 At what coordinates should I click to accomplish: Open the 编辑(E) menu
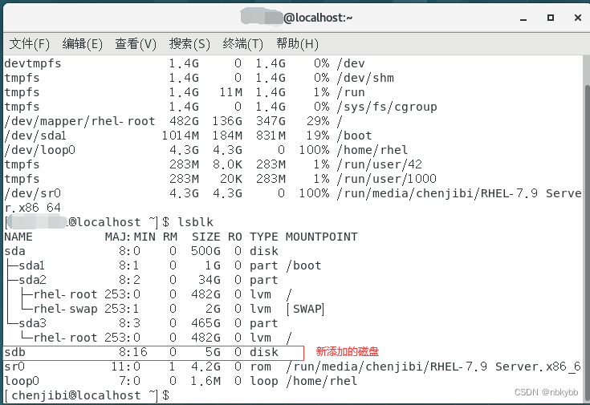83,44
